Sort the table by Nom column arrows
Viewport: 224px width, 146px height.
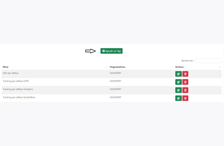[x=106, y=67]
